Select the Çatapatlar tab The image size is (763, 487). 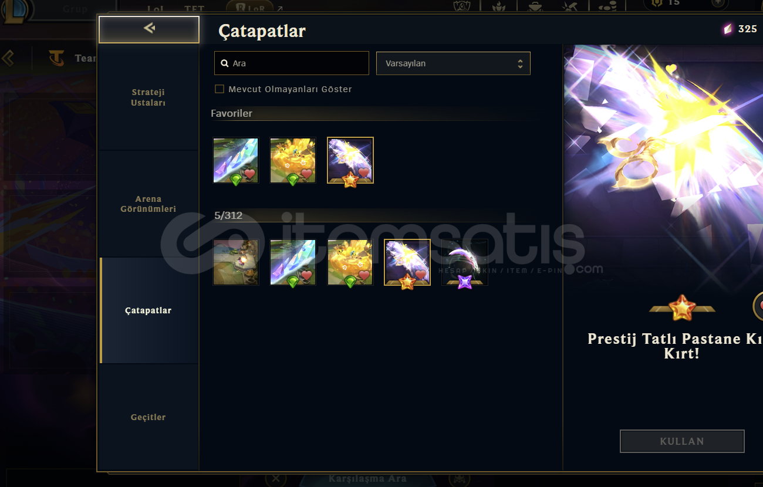point(148,310)
